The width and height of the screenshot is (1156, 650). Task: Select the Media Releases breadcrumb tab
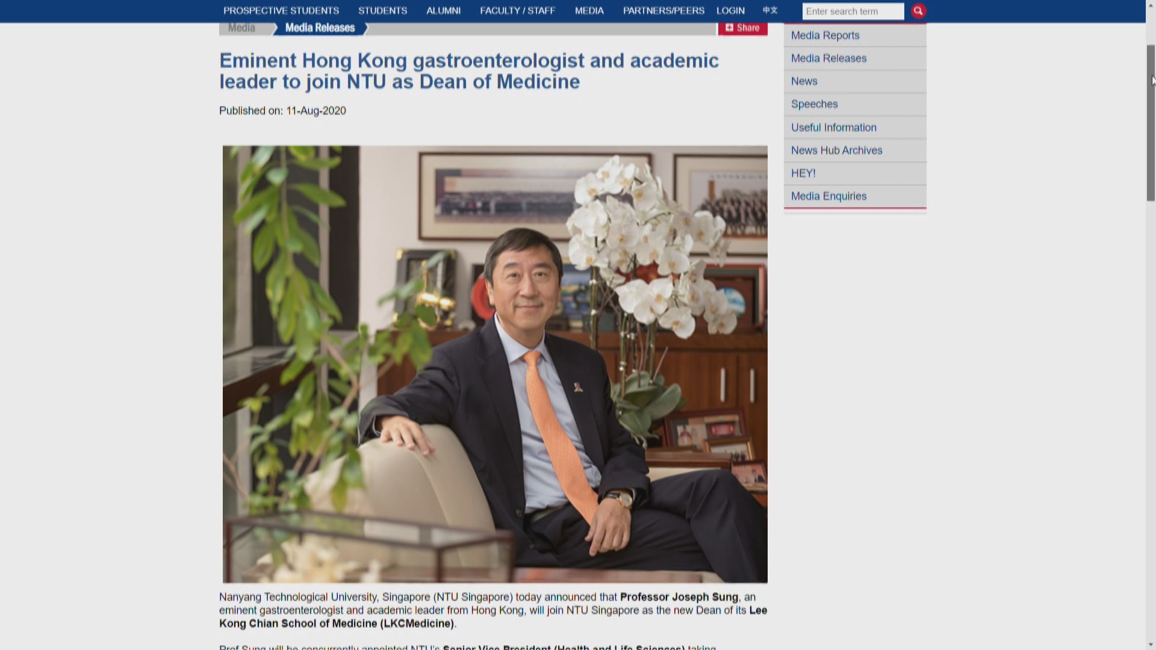pos(320,28)
